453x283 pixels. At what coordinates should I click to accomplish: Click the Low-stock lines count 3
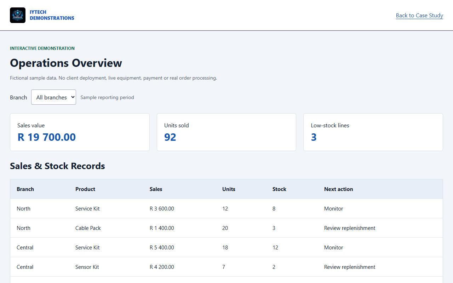point(314,137)
